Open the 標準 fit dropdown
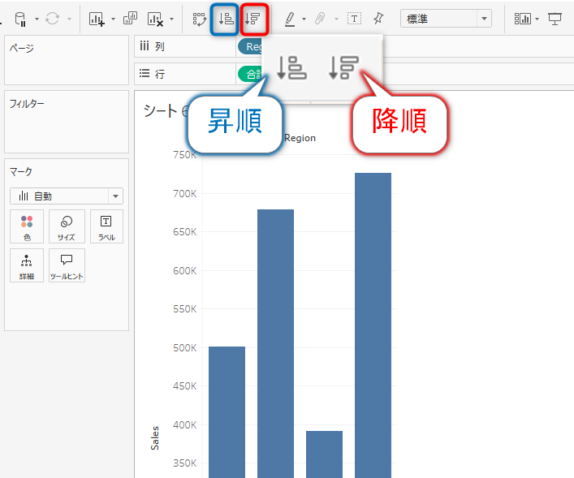Viewport: 574px width, 478px height. [x=446, y=19]
